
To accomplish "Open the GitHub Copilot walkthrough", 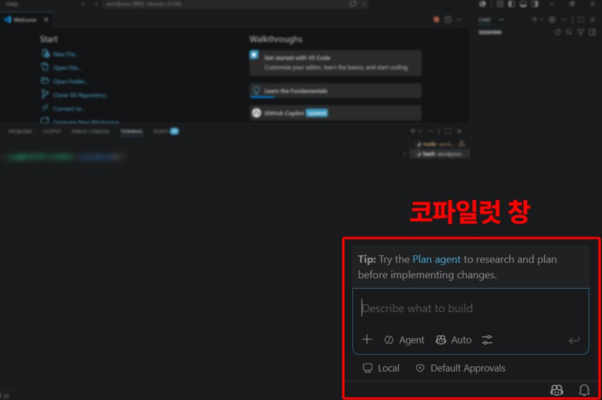I will click(336, 113).
